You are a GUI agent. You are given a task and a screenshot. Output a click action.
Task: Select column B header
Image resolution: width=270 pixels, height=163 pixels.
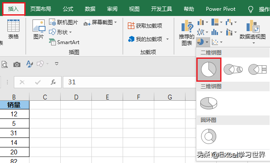14,97
